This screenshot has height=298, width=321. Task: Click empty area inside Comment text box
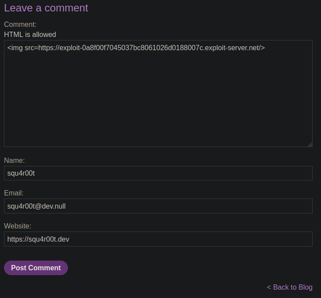(158, 101)
